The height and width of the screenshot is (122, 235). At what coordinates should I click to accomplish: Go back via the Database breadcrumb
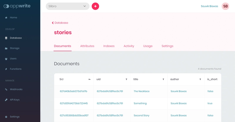tap(60, 23)
